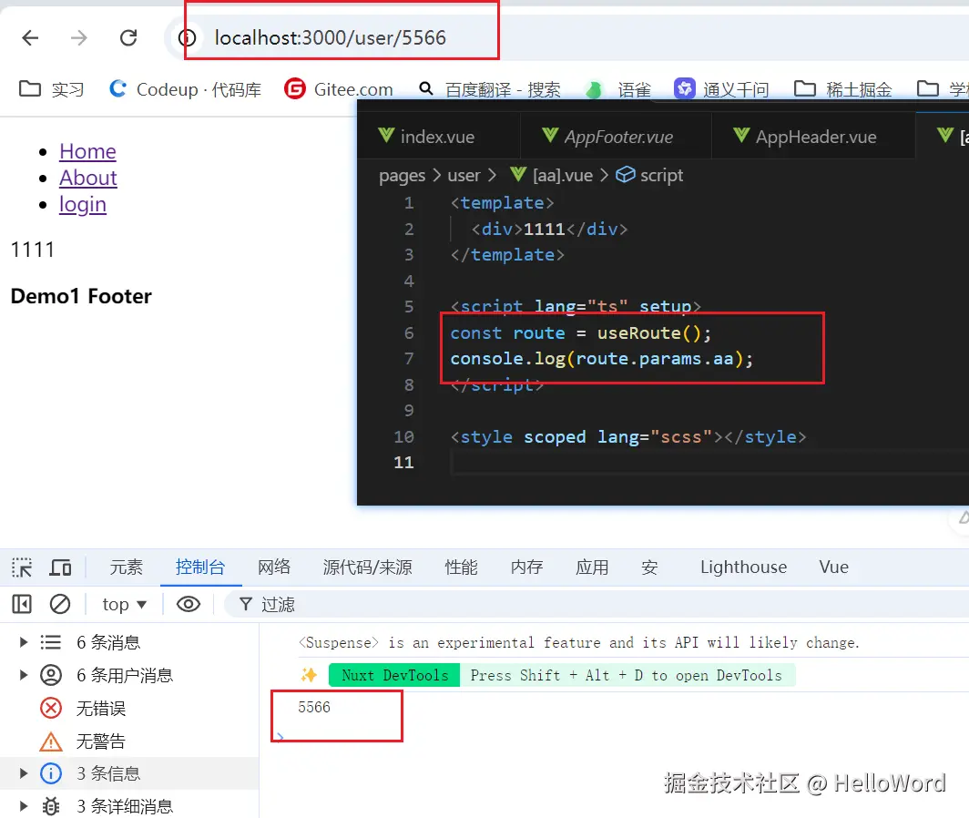Open the Lighthouse DevTools tab
The width and height of the screenshot is (969, 818).
743,567
